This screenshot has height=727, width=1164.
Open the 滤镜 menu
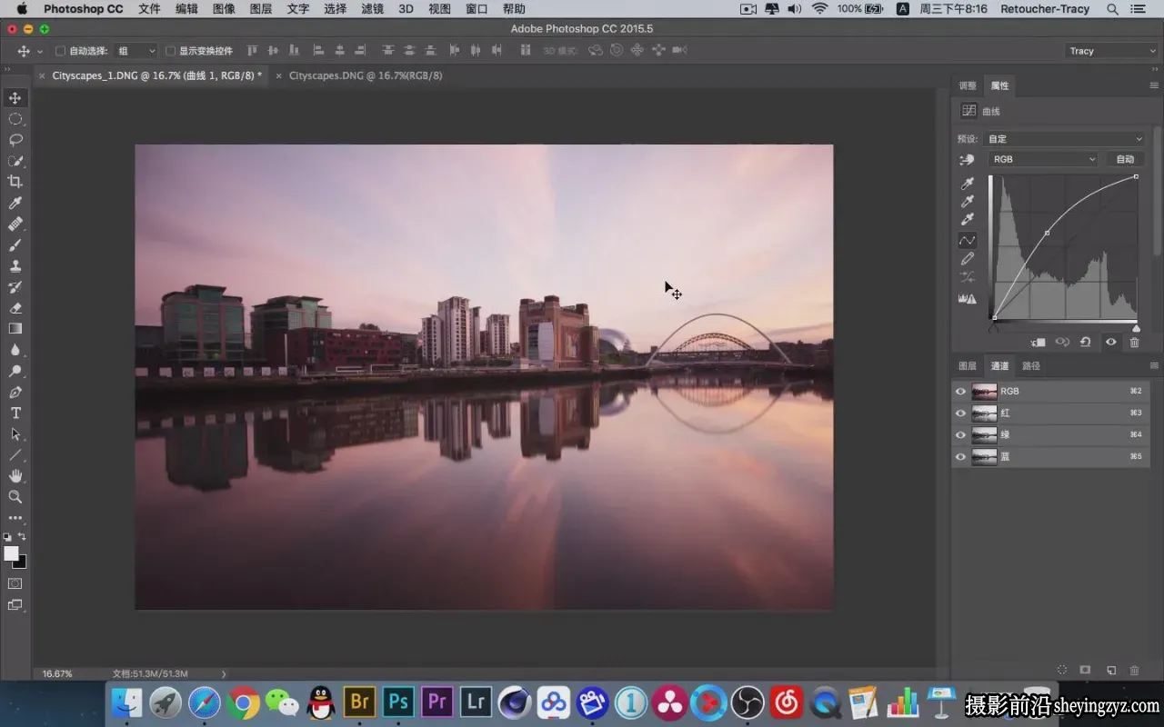(372, 9)
